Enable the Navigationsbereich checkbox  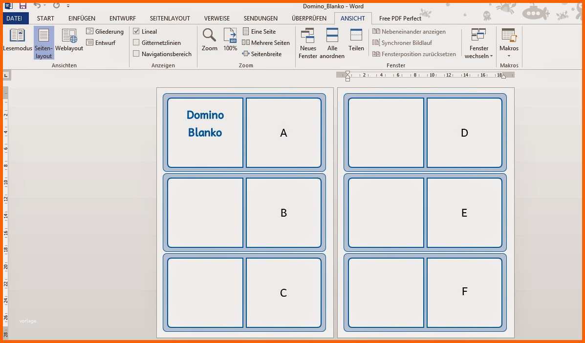coord(136,54)
